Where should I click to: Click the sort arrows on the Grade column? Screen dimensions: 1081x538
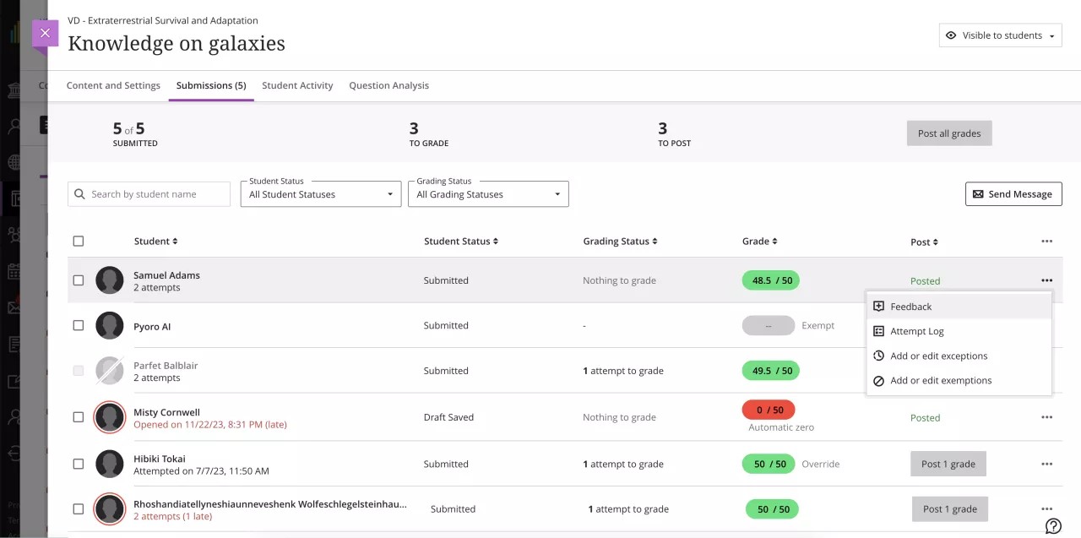coord(776,241)
